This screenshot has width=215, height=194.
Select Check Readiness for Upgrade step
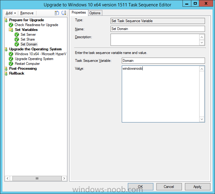[36, 25]
